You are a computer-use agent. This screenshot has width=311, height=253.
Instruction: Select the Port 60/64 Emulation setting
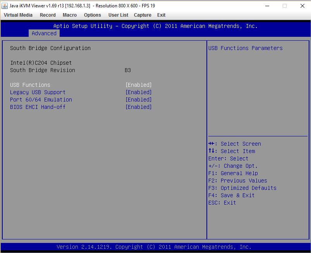point(41,100)
